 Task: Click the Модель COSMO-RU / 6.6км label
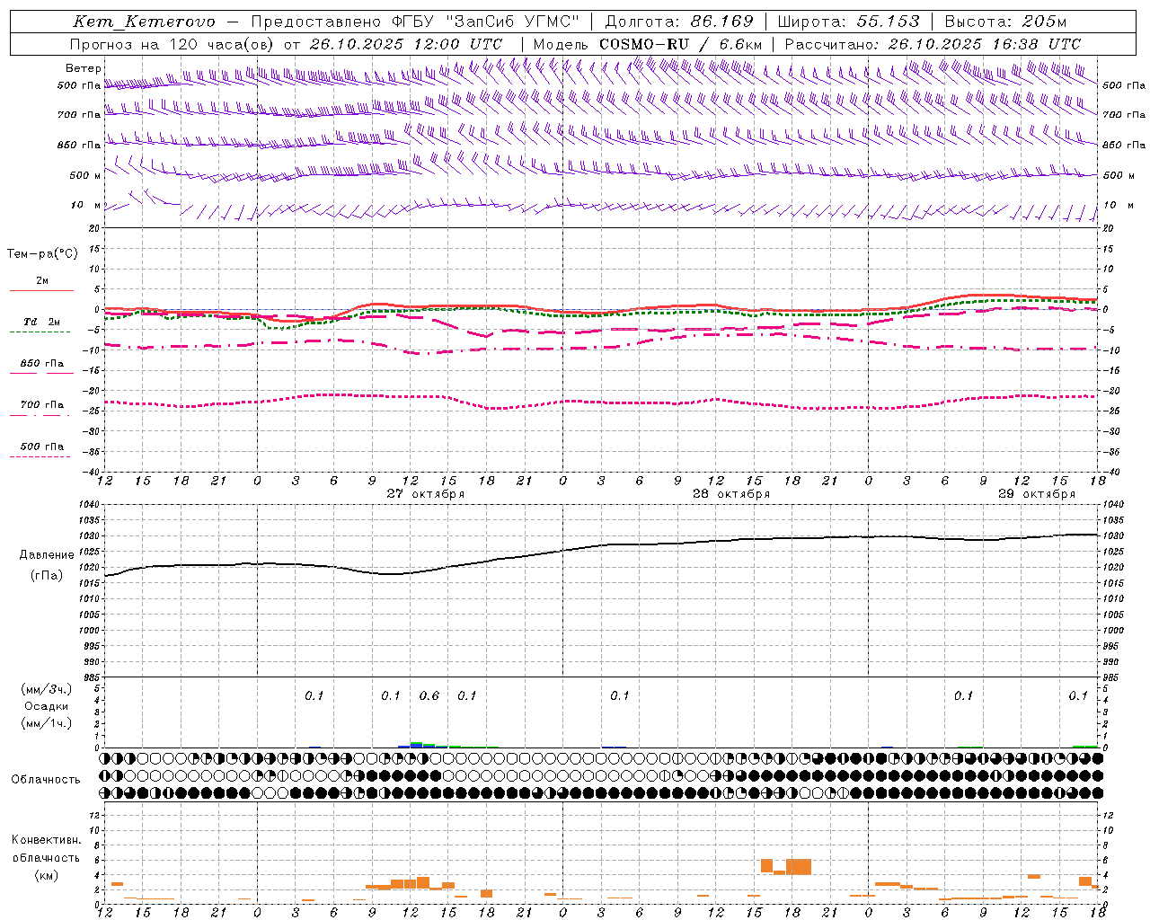647,44
